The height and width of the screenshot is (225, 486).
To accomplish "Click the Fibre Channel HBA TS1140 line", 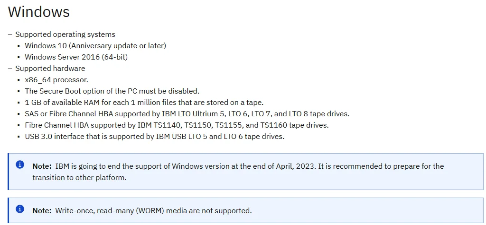I will point(177,125).
